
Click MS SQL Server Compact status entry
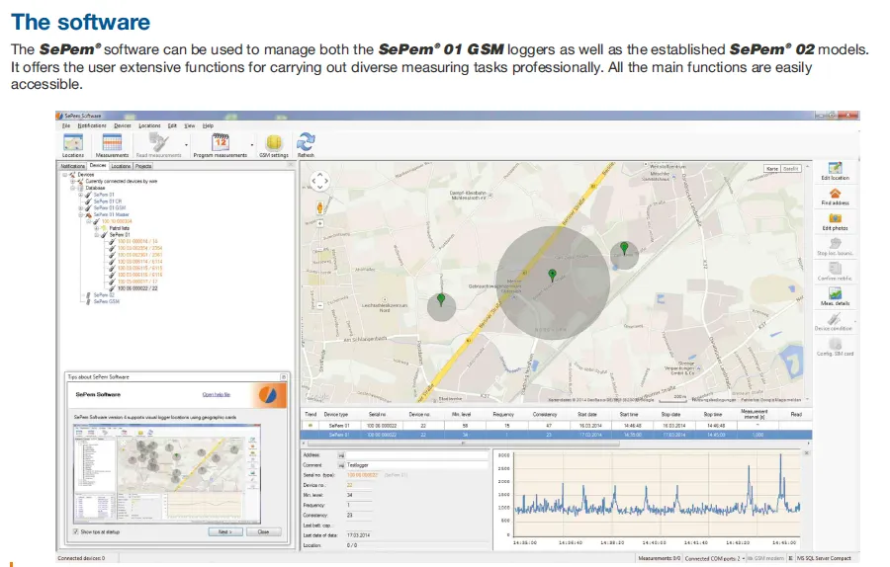[x=824, y=558]
